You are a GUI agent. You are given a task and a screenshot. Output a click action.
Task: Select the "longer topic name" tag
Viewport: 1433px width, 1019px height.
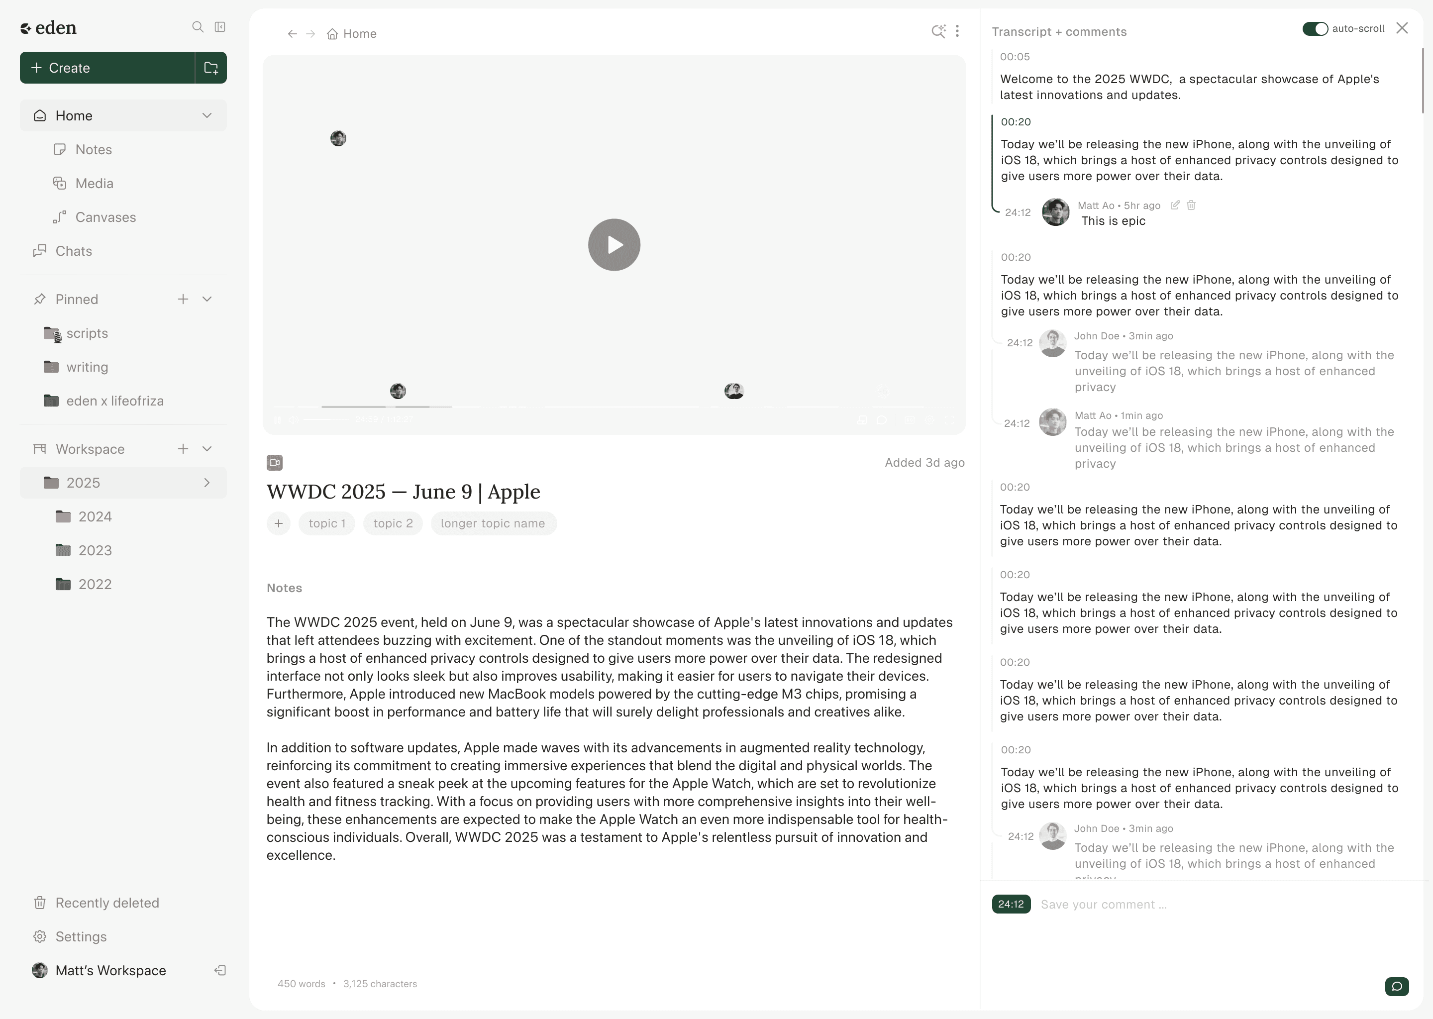(x=493, y=523)
